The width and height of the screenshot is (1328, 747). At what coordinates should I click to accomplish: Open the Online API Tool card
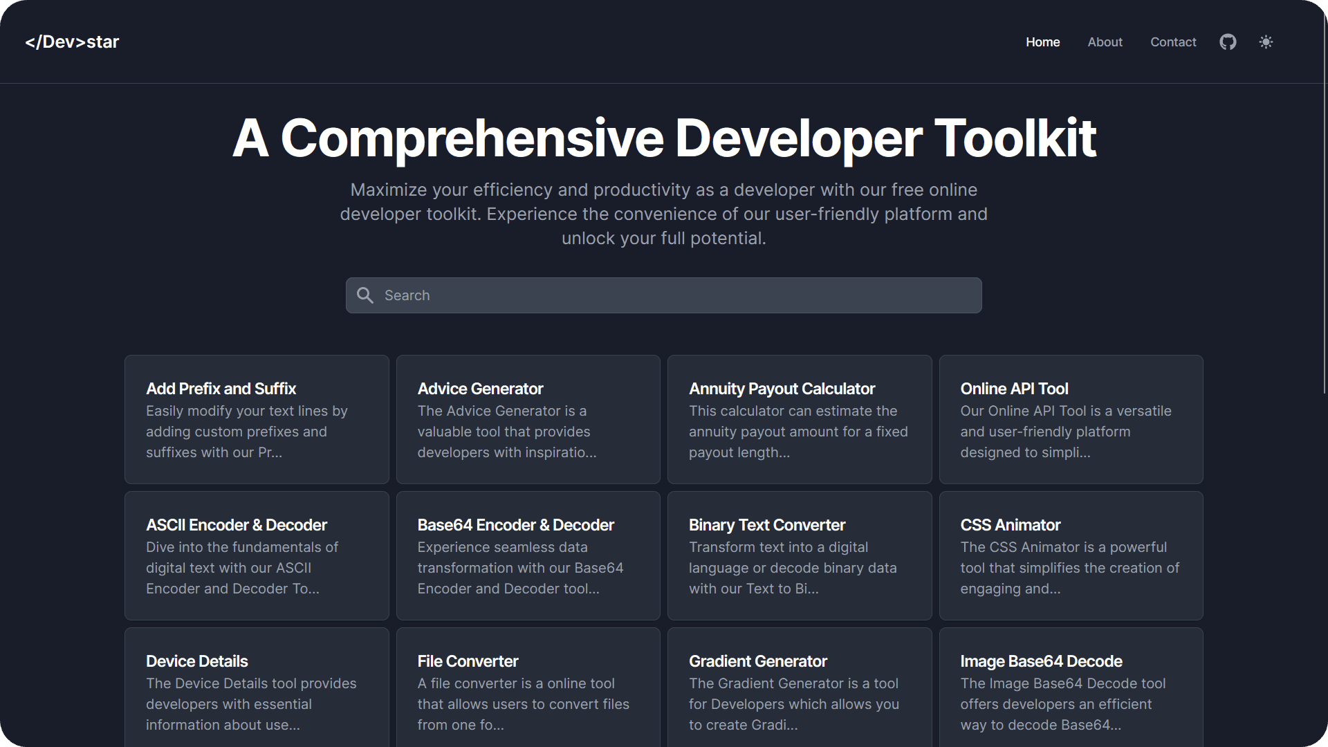[x=1071, y=419]
